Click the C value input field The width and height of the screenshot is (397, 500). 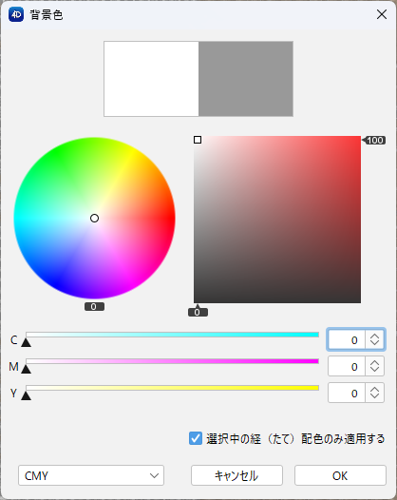click(x=347, y=340)
